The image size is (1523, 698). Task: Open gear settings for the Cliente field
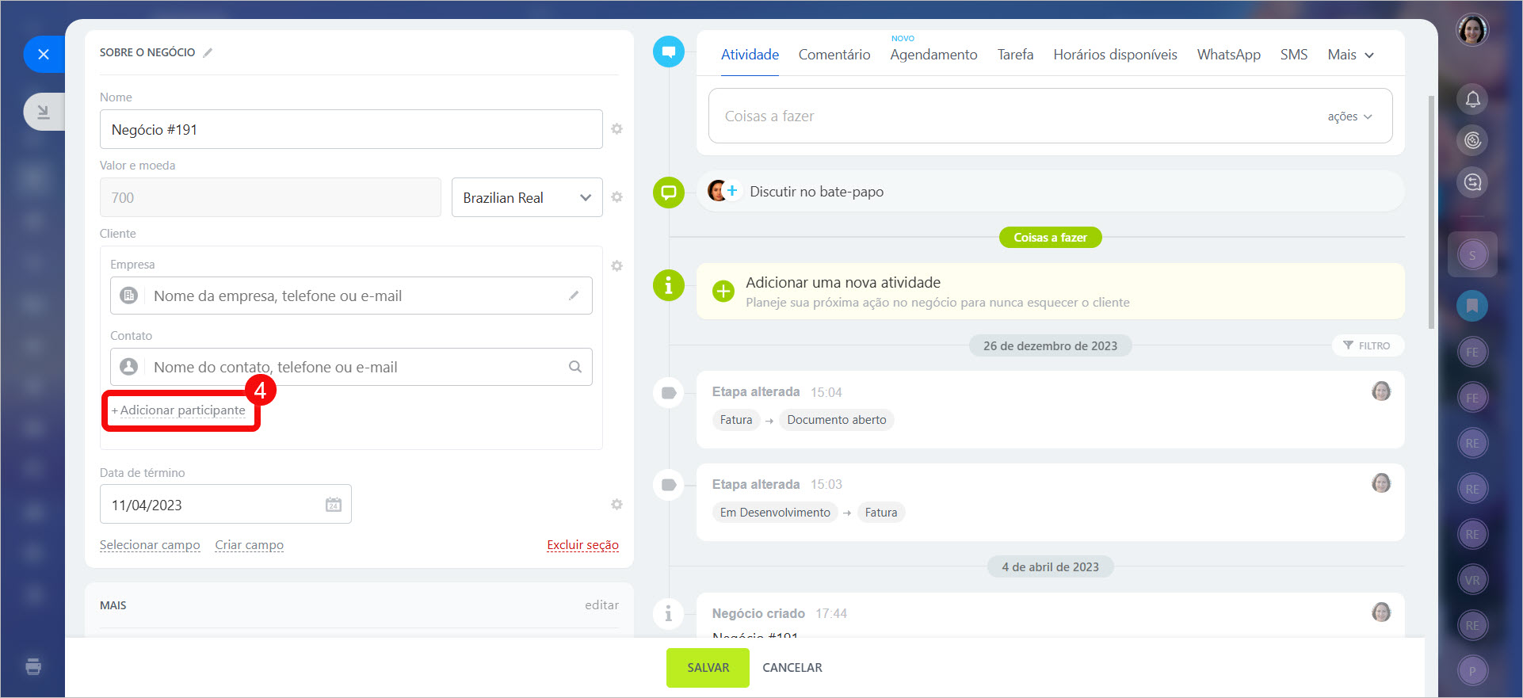point(616,266)
